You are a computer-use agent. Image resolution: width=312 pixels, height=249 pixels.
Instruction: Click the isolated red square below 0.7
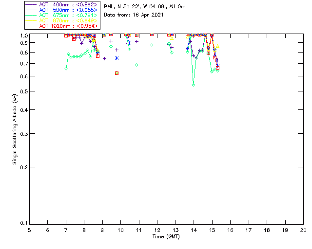click(x=117, y=73)
